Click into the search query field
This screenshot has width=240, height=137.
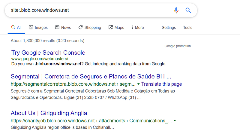pyautogui.click(x=90, y=10)
